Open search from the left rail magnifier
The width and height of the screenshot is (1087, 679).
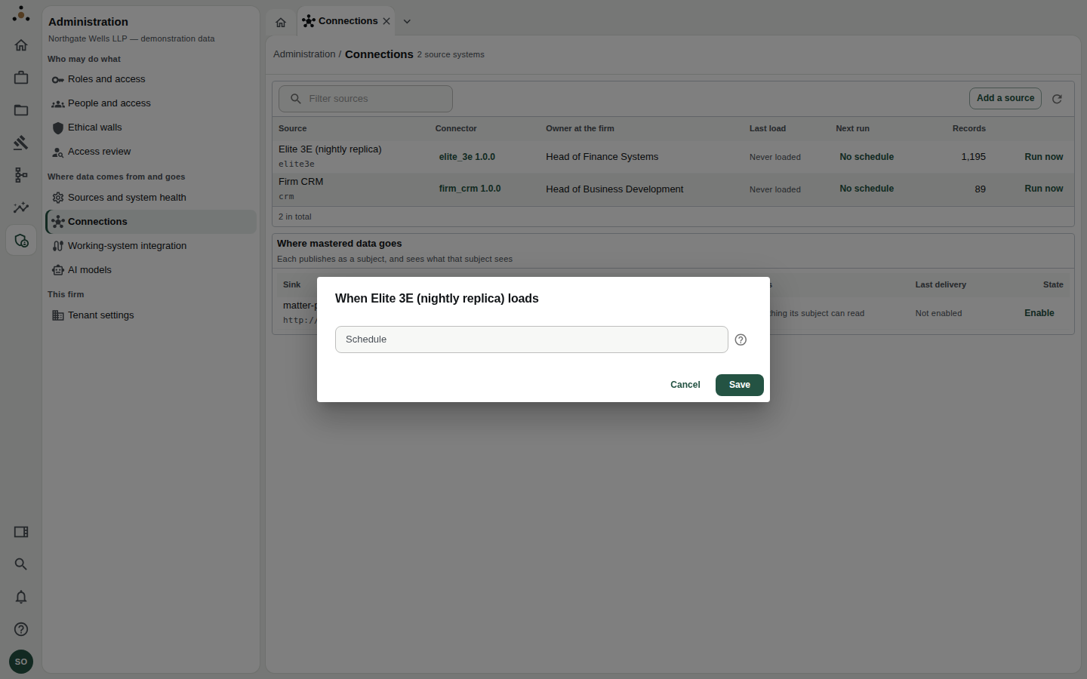pos(21,564)
